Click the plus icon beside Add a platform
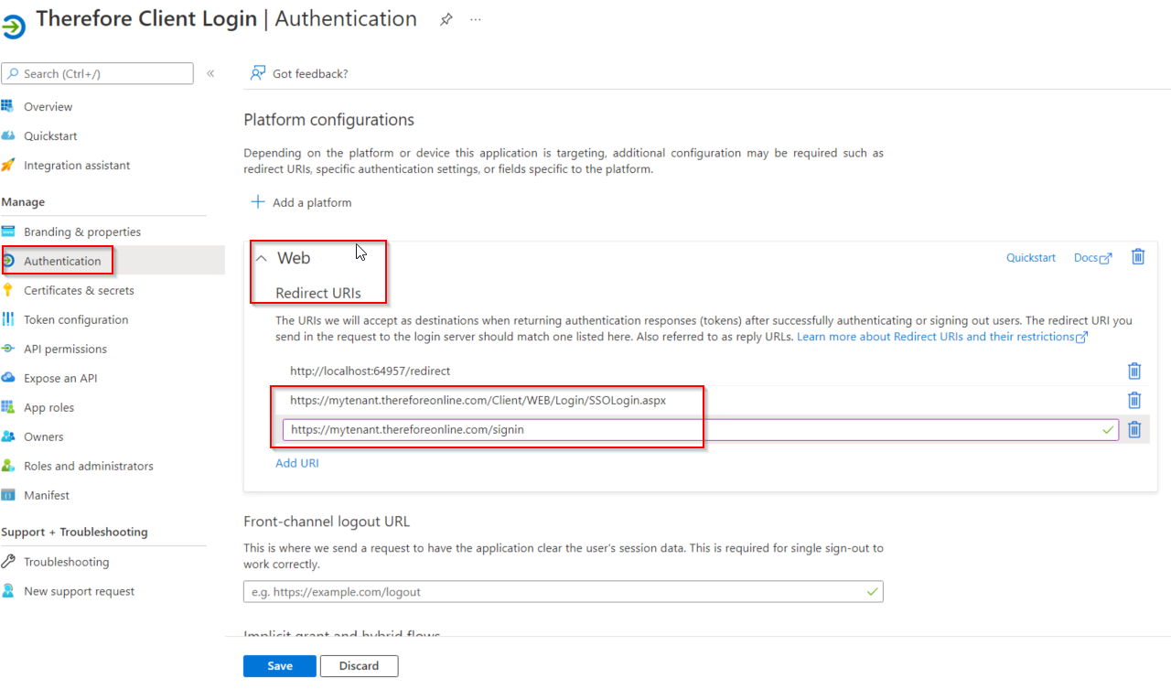 258,202
